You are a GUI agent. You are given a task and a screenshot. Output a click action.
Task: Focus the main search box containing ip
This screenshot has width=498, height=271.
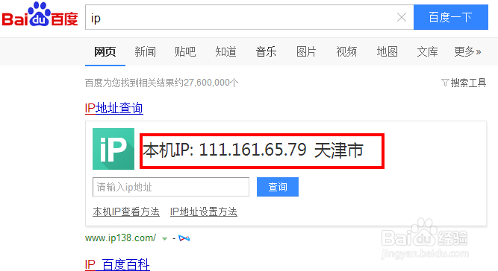pos(249,17)
